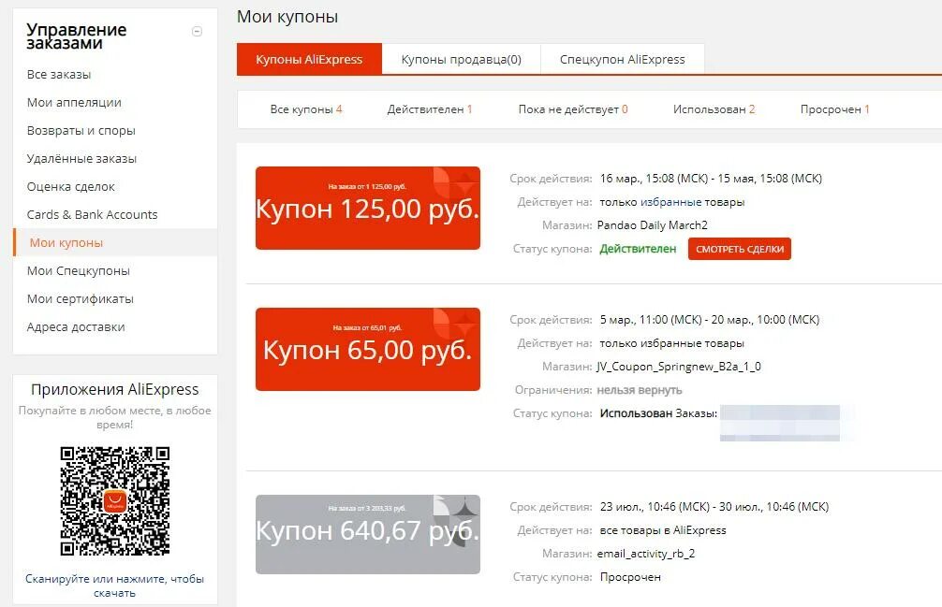Screen dimensions: 942x607
Task: Show Использован coupons
Action: point(714,109)
